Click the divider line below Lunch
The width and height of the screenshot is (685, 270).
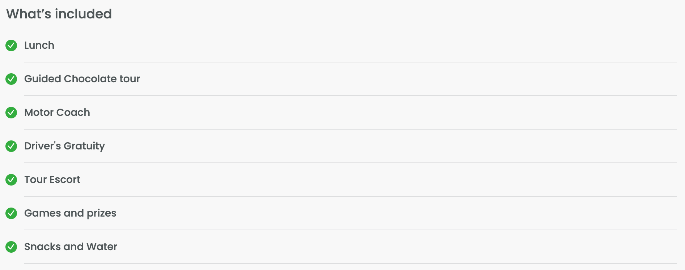(350, 62)
